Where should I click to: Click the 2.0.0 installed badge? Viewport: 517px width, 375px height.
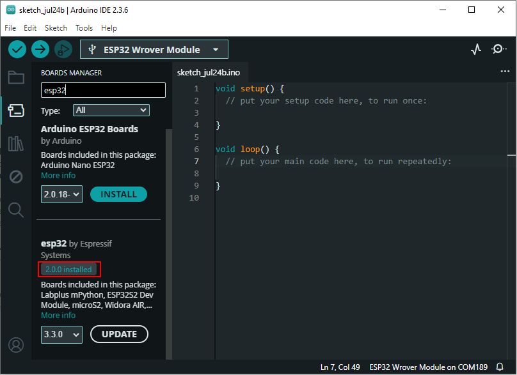[x=68, y=270]
